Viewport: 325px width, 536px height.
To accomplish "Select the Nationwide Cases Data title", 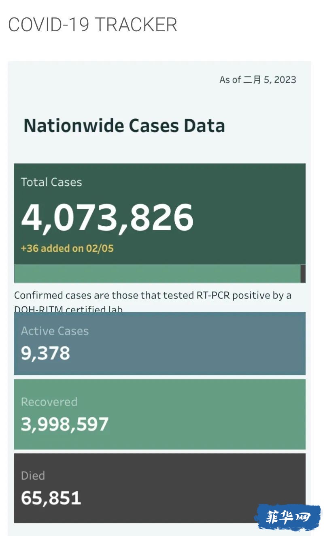I will point(124,126).
